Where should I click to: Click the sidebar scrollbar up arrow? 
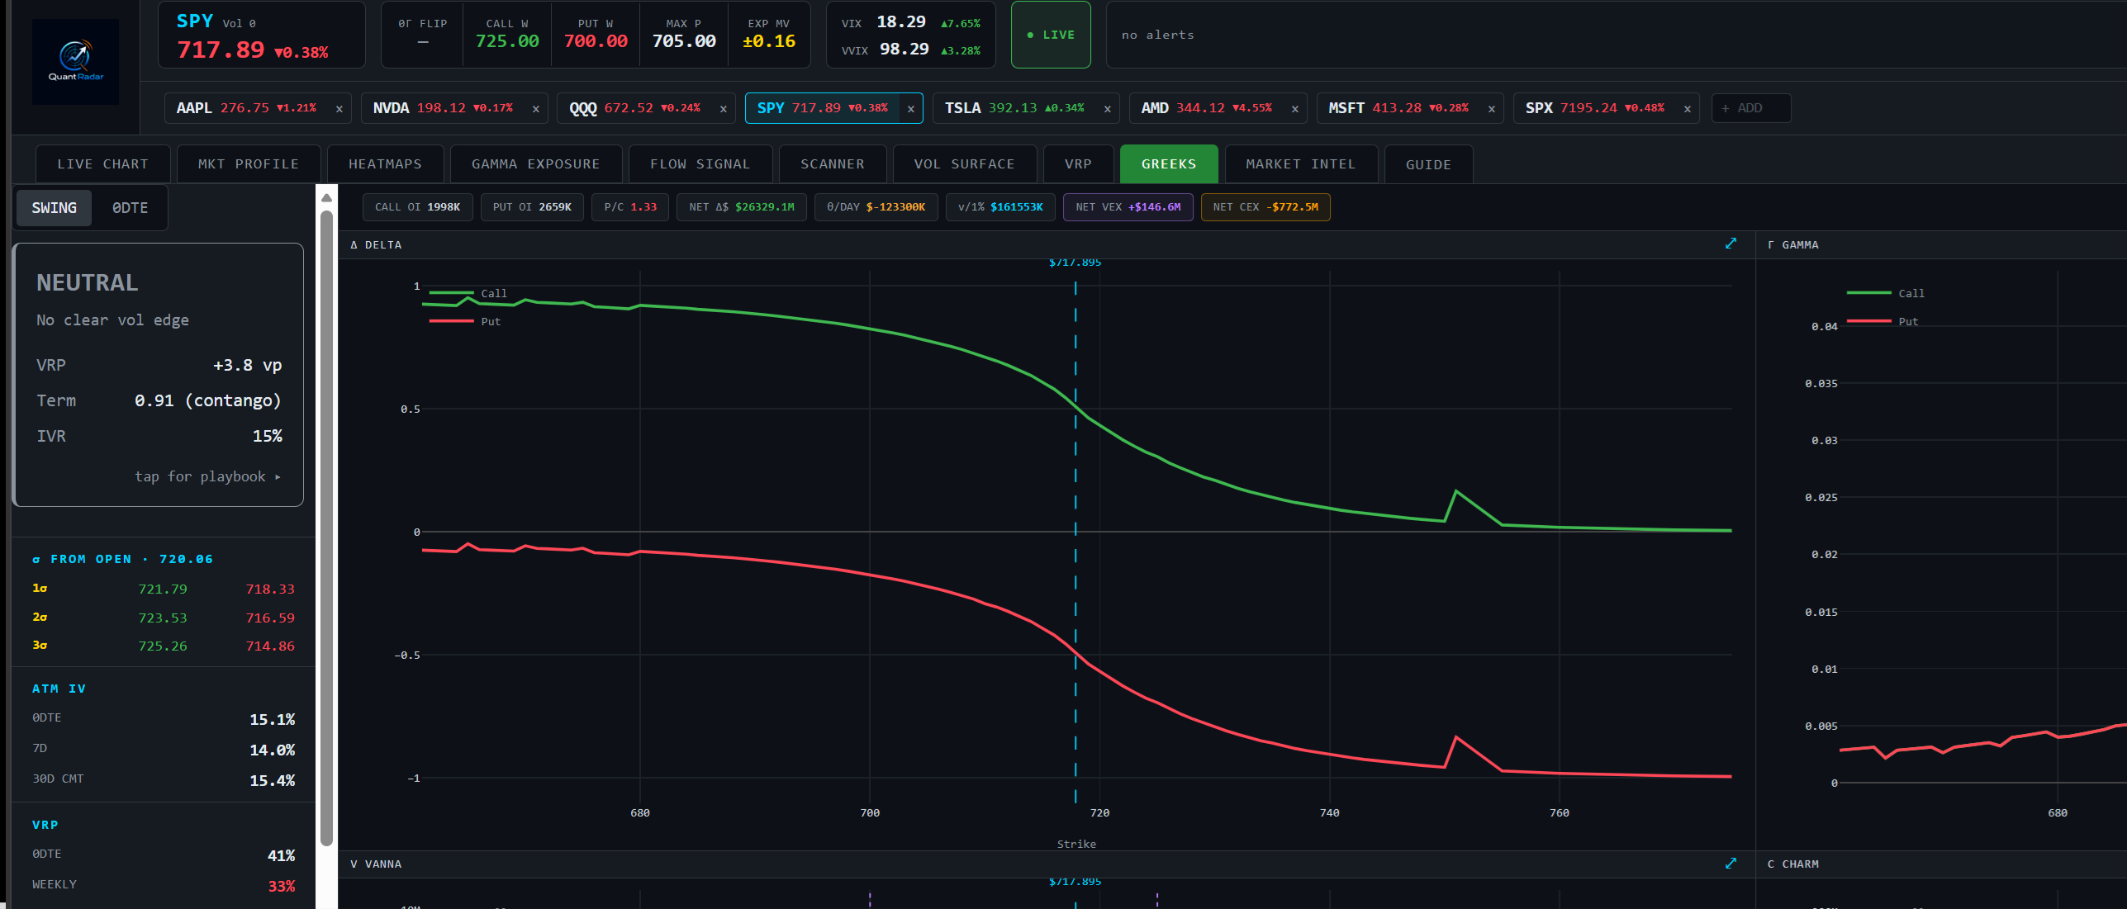326,197
